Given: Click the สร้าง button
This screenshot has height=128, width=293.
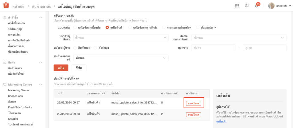Looking at the screenshot, I should tap(61, 68).
